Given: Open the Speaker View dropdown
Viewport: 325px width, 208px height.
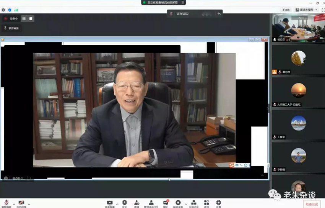Looking at the screenshot, I should [x=306, y=10].
